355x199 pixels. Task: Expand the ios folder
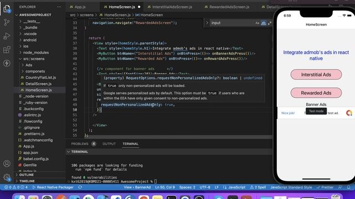point(26,46)
